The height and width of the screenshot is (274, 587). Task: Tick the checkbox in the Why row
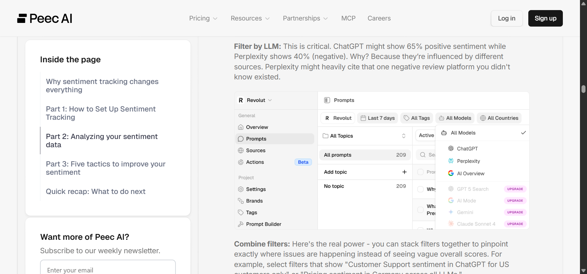(420, 189)
